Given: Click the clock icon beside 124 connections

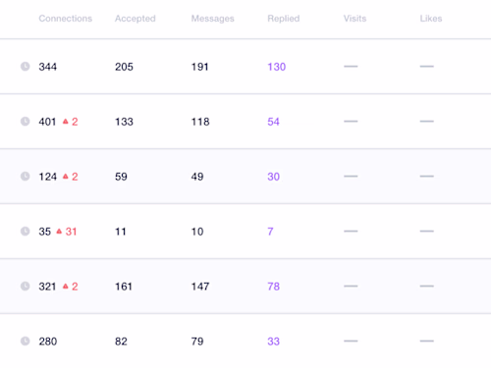Looking at the screenshot, I should pyautogui.click(x=25, y=177).
